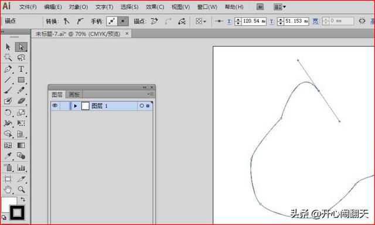The image size is (375, 225).
Task: Open the 帮助(H) menu
Action: (x=234, y=7)
